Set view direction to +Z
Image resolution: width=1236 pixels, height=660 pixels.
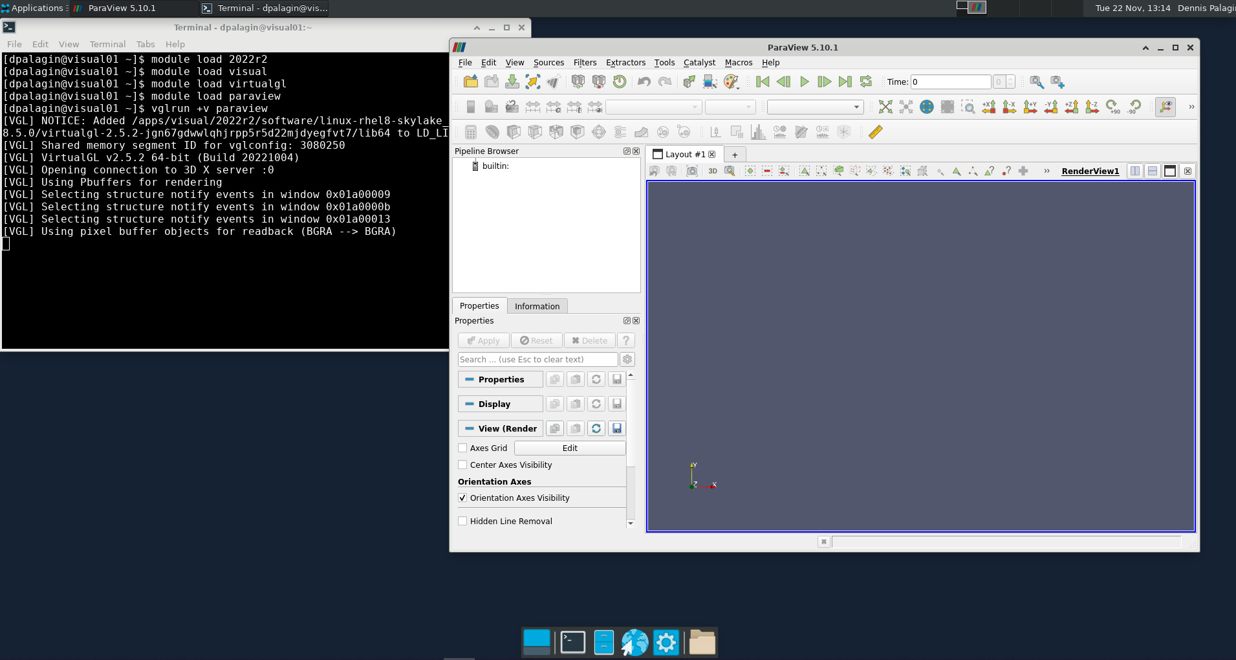[x=1072, y=107]
